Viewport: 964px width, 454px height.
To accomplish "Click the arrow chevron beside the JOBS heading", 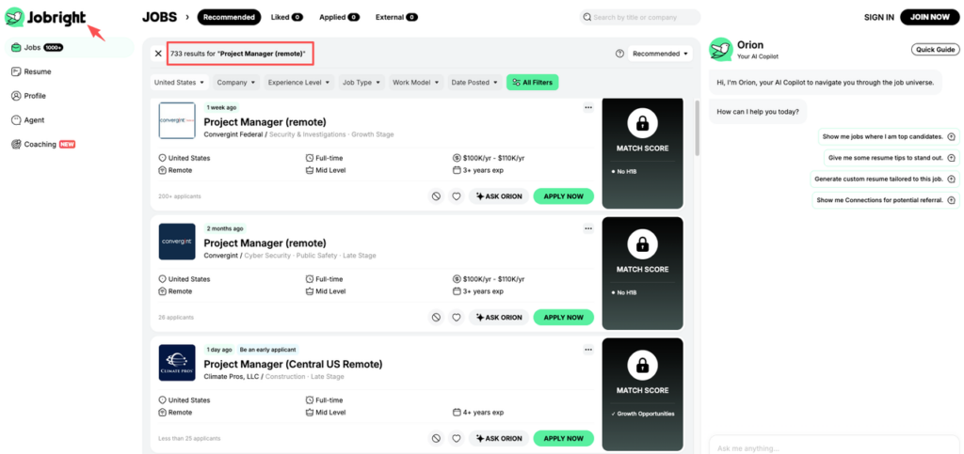I will tap(187, 17).
